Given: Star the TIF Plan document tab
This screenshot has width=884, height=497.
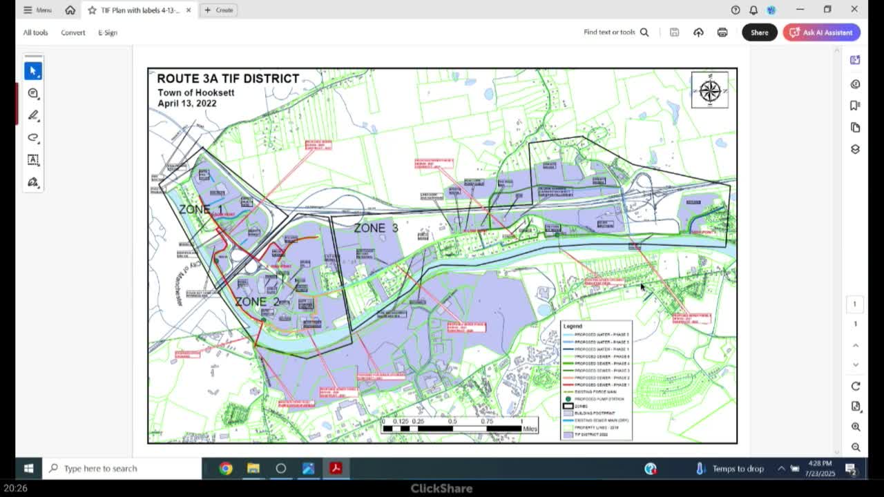Looking at the screenshot, I should [x=92, y=10].
